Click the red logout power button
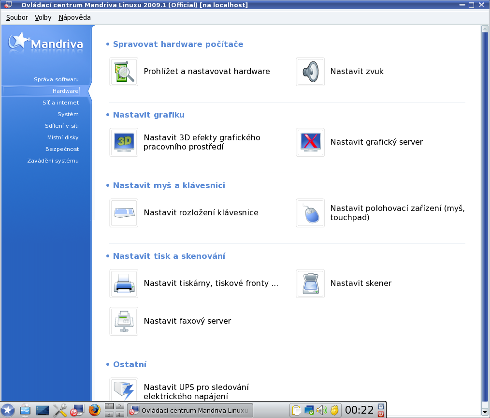The width and height of the screenshot is (490, 418). pos(381,414)
